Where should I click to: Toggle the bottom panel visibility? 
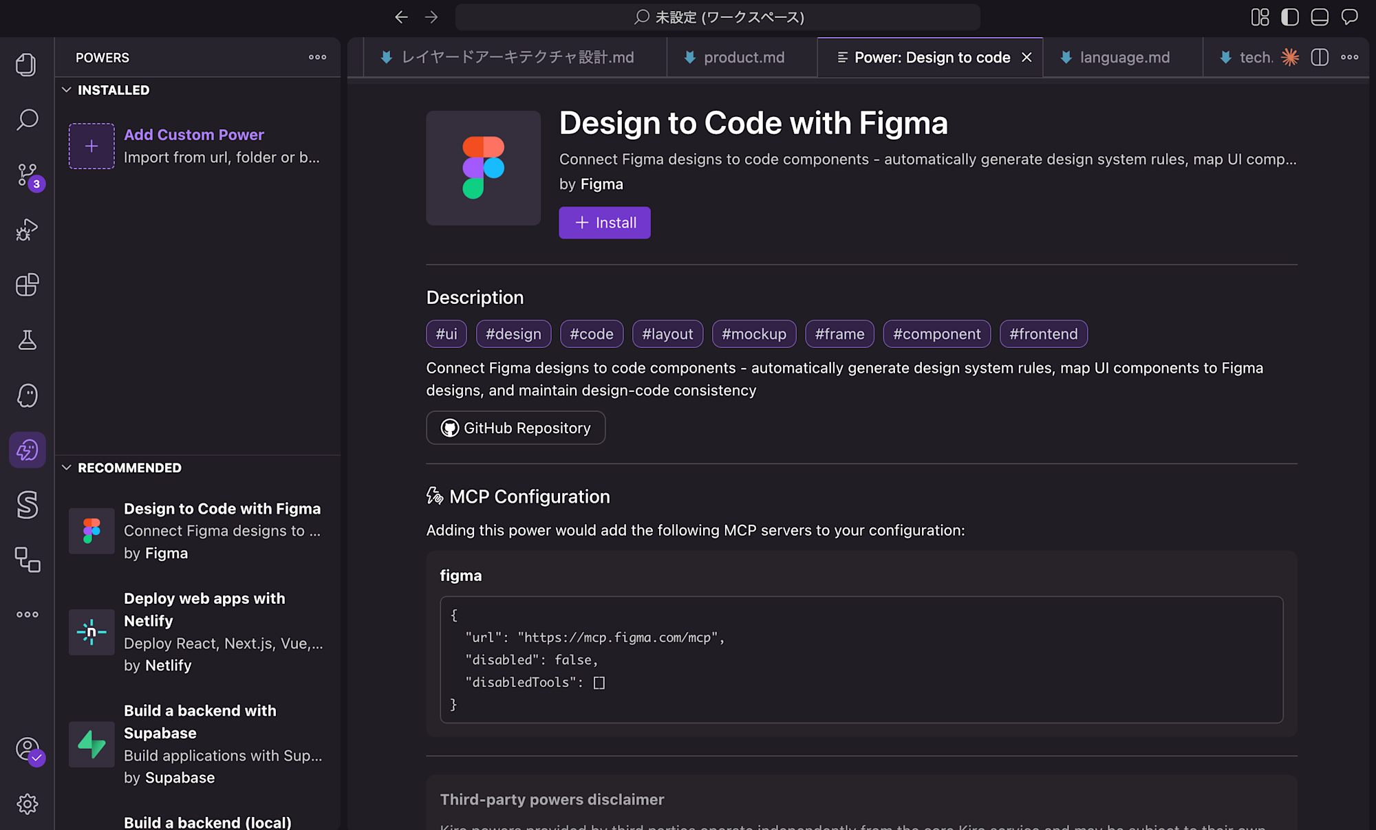pos(1320,17)
